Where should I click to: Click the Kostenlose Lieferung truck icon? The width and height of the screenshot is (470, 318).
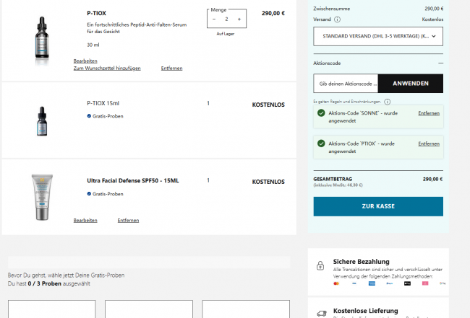[x=322, y=314]
